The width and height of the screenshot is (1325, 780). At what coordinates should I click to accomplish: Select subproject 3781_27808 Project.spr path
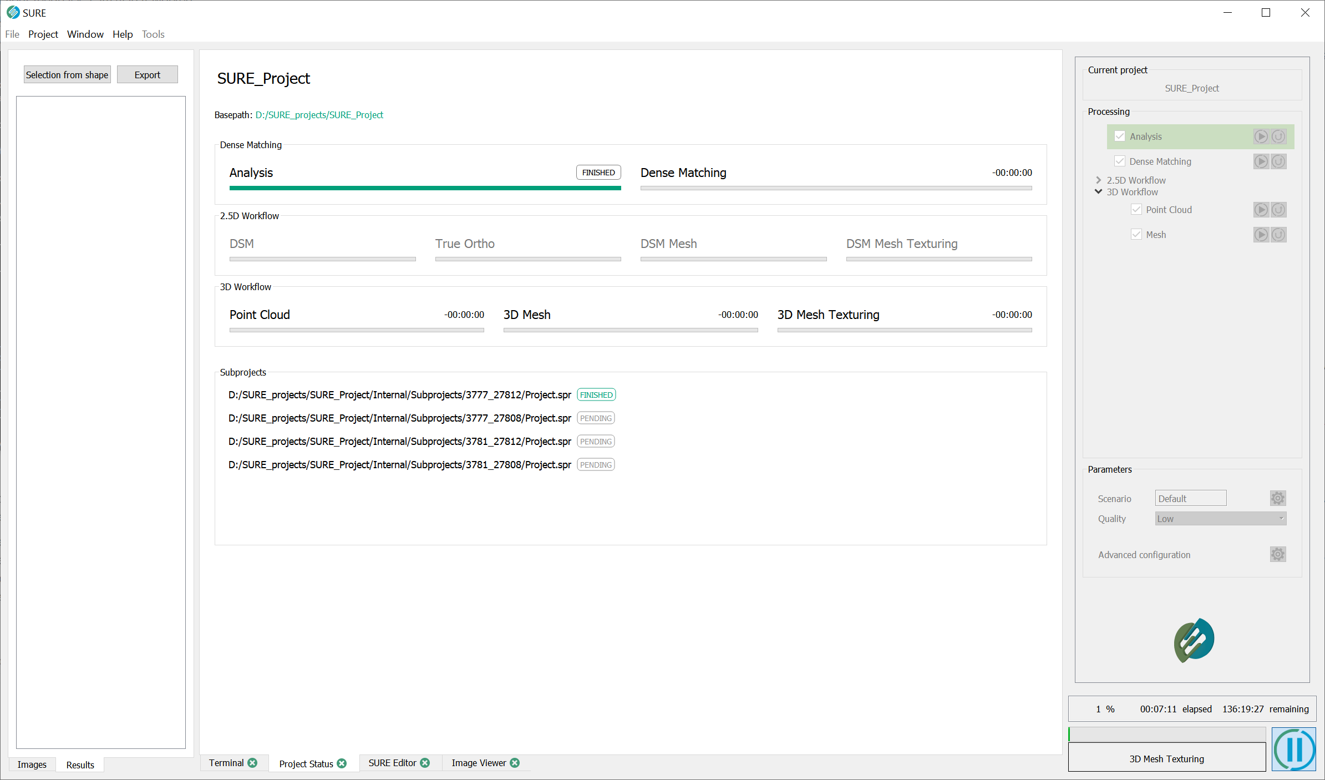pos(400,465)
